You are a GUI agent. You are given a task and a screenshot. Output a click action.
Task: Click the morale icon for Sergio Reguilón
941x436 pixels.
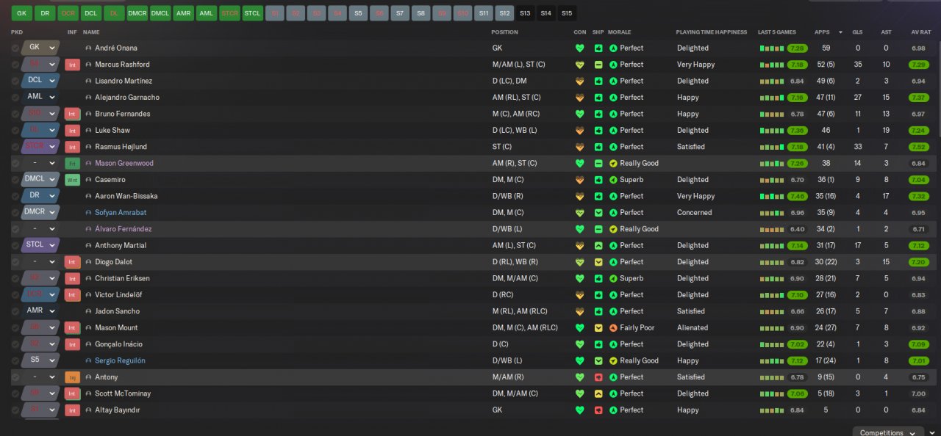tap(614, 360)
